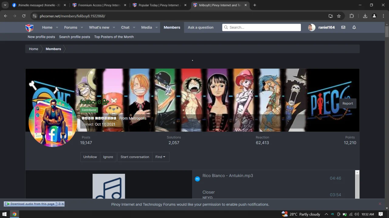Image resolution: width=389 pixels, height=218 pixels.
Task: Open a new browser tab
Action: tap(255, 5)
